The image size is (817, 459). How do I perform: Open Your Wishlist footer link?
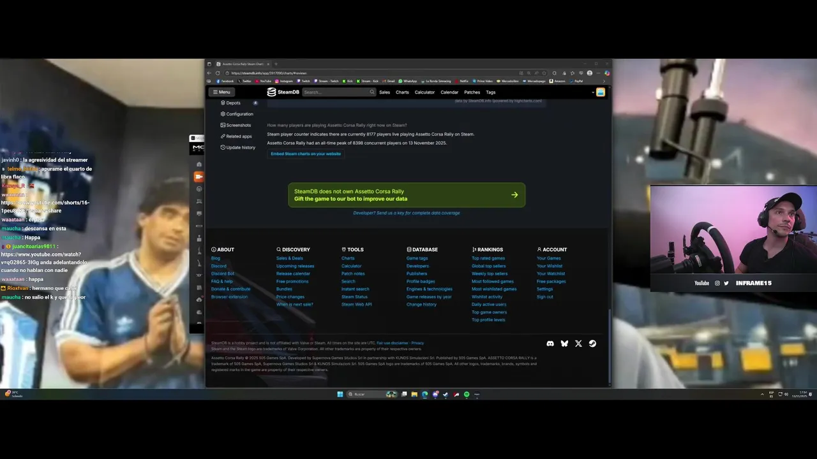[550, 266]
